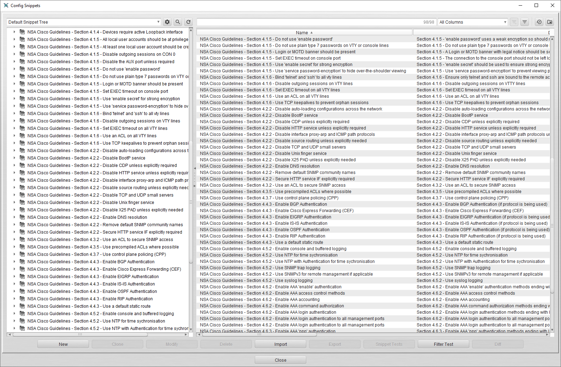Click folder icon beside tree row 'Disable BootP service'

(x=22, y=158)
